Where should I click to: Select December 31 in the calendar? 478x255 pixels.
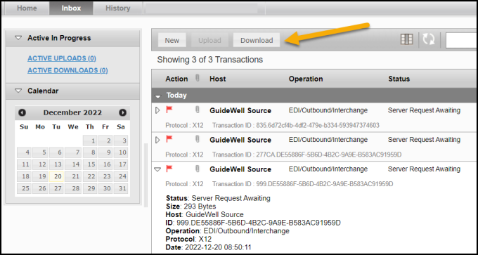tap(121, 188)
